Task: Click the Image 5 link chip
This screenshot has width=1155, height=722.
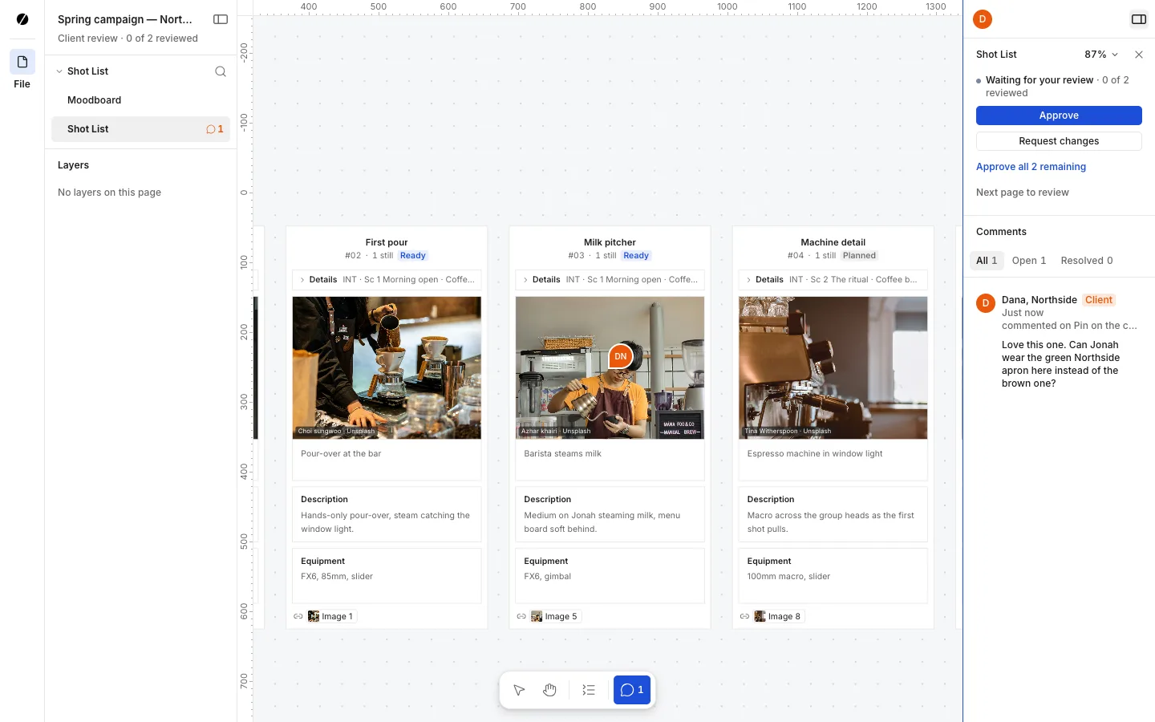Action: [x=554, y=616]
